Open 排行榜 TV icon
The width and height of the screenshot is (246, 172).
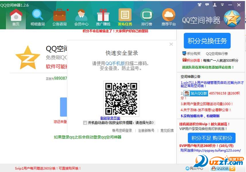147,15
